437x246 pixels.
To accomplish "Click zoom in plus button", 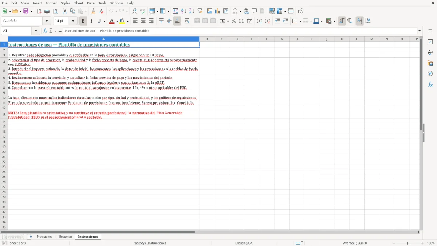I will [422, 243].
